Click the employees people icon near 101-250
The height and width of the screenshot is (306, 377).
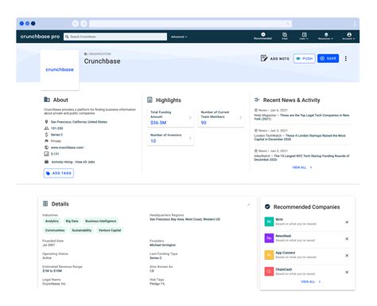[46, 128]
